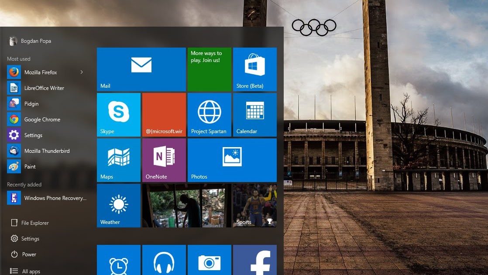Open the Camera tile
This screenshot has height=275, width=488.
(x=210, y=260)
